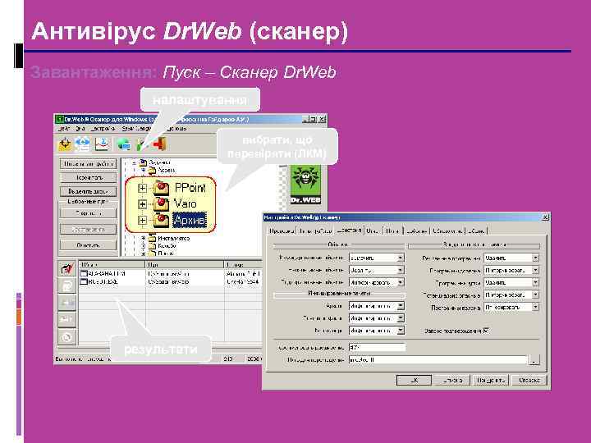591x443 pixels.
Task: Click the yellow crosshair scan icon in scanner toolbar
Action: pyautogui.click(x=66, y=144)
